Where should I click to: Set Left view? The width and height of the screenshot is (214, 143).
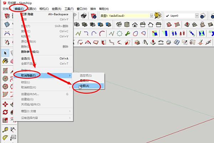(x=158, y=25)
